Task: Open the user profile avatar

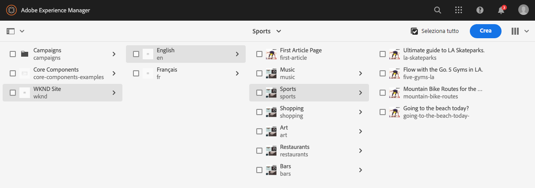Action: (523, 10)
